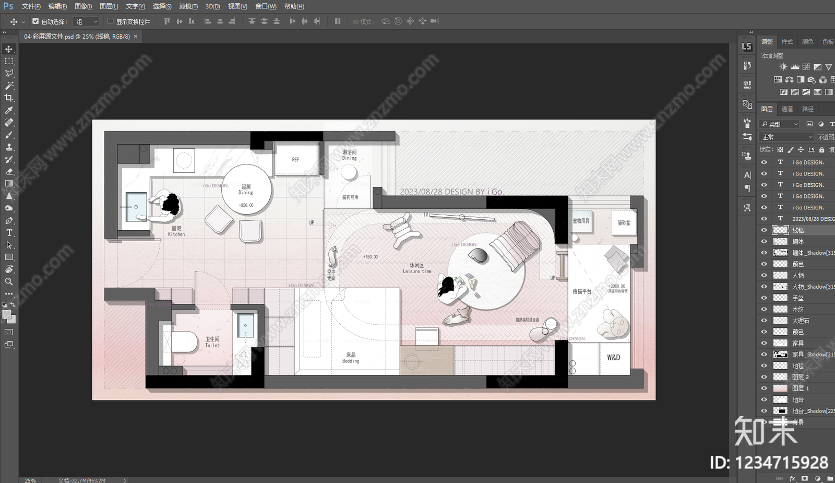This screenshot has height=483, width=835.
Task: Switch to the 通道 tab
Action: [x=787, y=109]
